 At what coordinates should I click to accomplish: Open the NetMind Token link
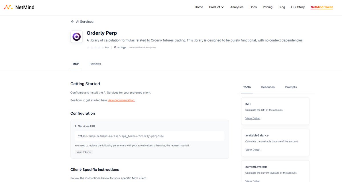(x=322, y=7)
